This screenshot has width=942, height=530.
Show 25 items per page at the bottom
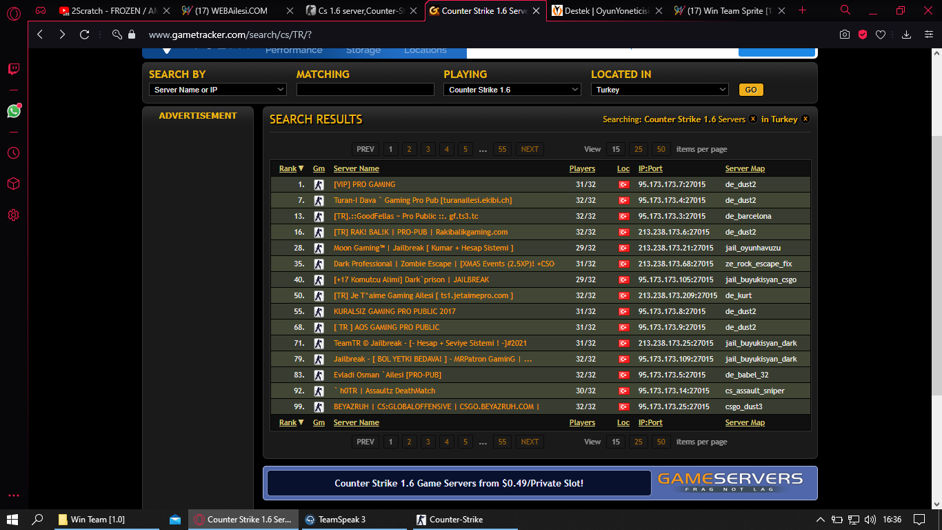click(x=638, y=442)
